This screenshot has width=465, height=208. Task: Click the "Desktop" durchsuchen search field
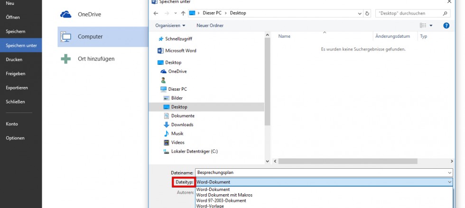412,13
